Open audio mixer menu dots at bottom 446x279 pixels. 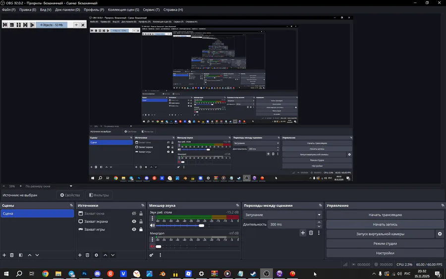click(160, 255)
